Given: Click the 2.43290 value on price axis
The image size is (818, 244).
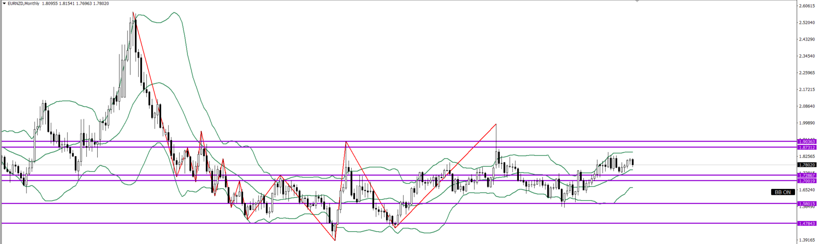Looking at the screenshot, I should click(807, 39).
